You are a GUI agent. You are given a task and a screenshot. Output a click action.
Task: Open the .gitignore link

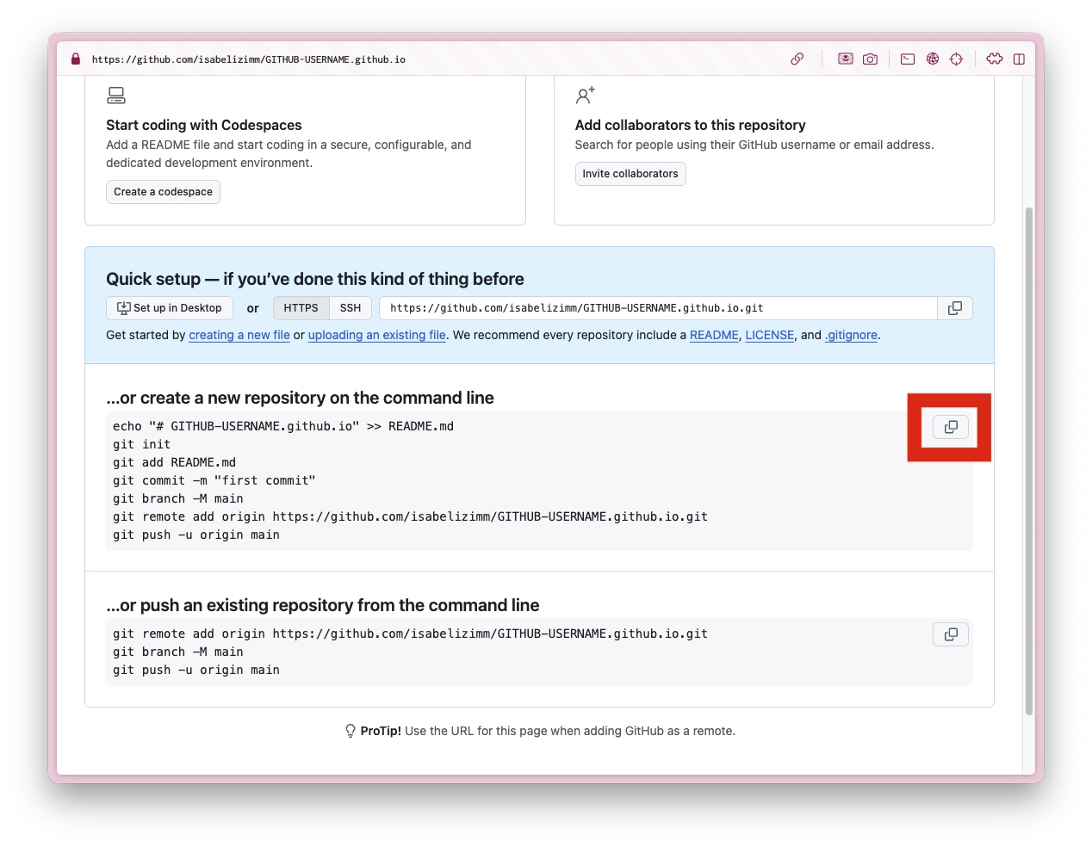(851, 335)
